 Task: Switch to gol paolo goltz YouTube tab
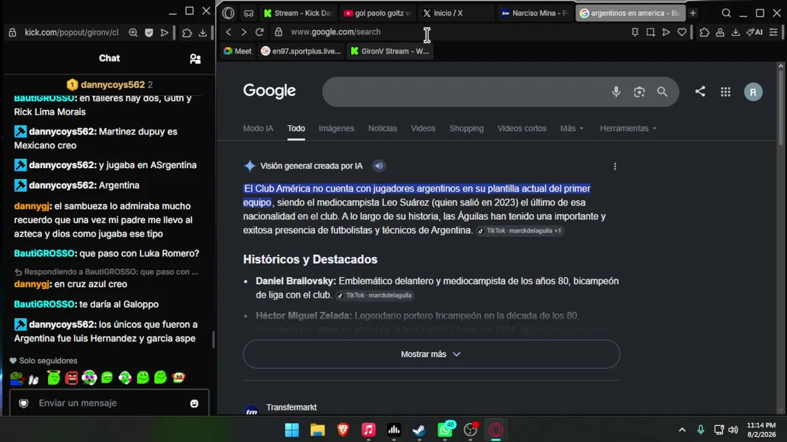[378, 13]
